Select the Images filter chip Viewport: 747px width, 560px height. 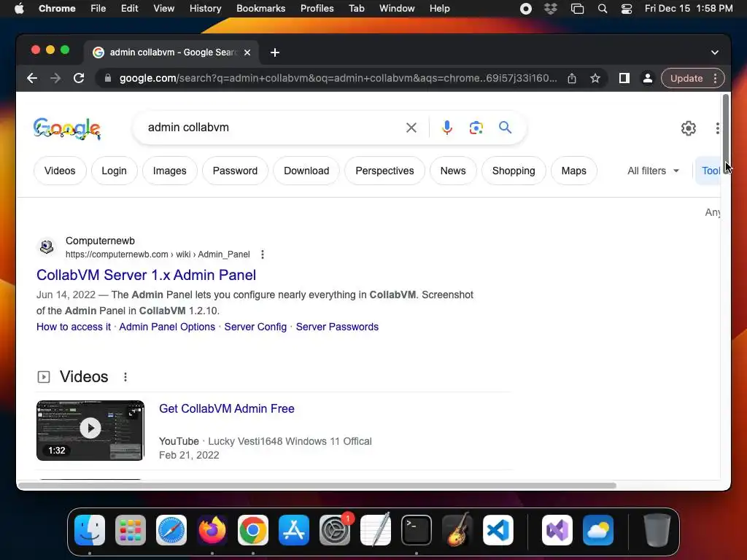pos(169,171)
